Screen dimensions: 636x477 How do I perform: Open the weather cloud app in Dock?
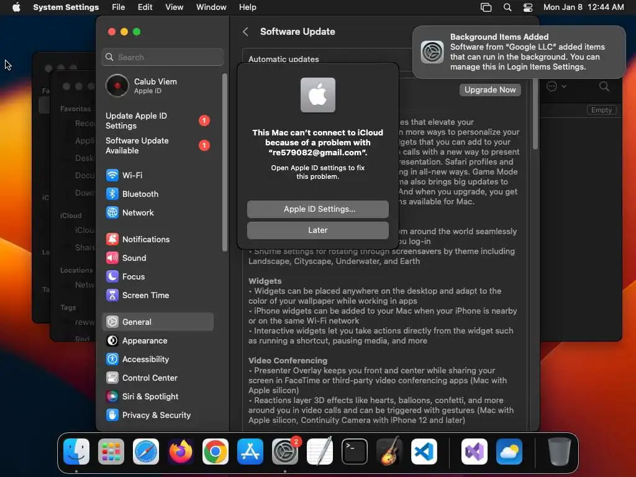509,452
